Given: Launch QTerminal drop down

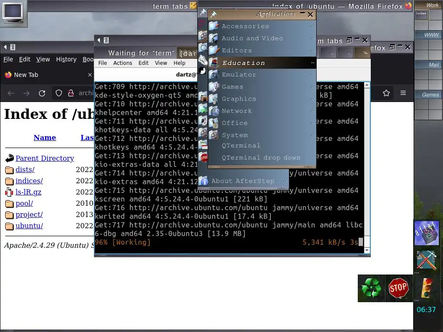Looking at the screenshot, I should (262, 158).
